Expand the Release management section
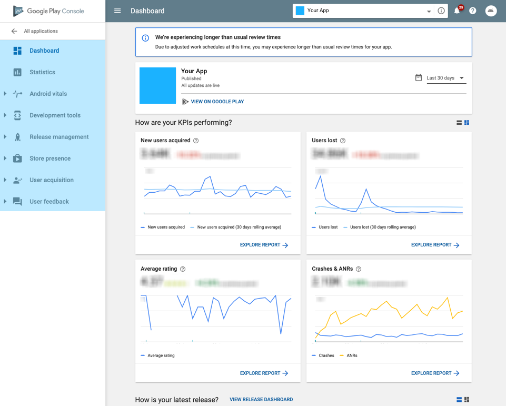506x406 pixels. click(x=5, y=137)
